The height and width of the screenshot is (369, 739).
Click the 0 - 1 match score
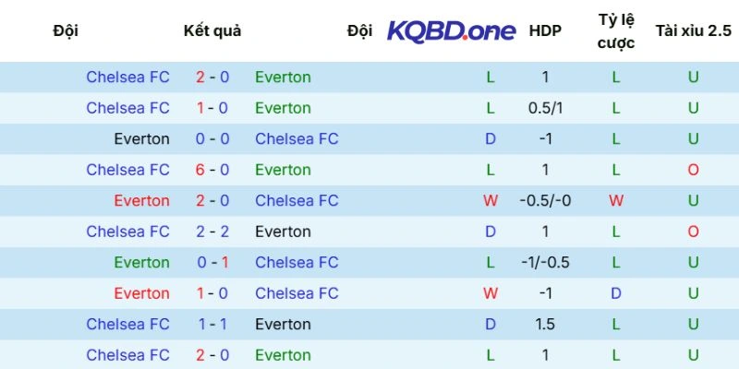point(212,262)
